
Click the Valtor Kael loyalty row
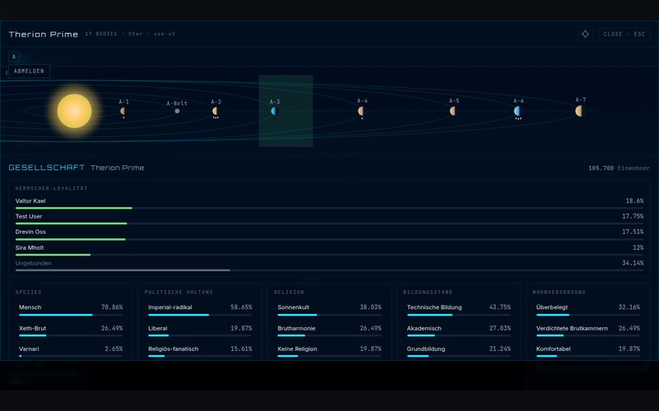click(x=329, y=203)
